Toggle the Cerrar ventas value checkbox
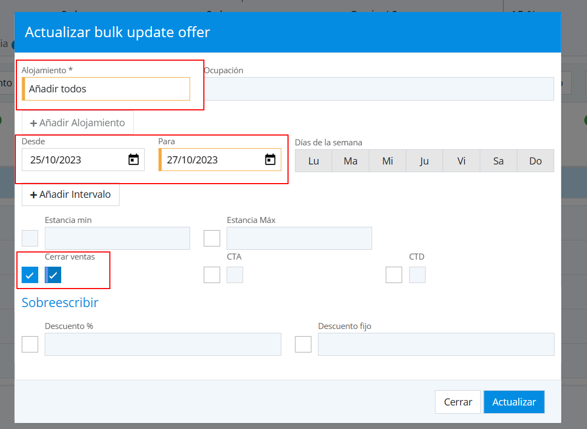 [53, 275]
